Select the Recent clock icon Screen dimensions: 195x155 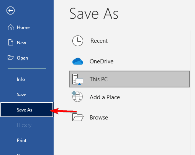coord(78,41)
